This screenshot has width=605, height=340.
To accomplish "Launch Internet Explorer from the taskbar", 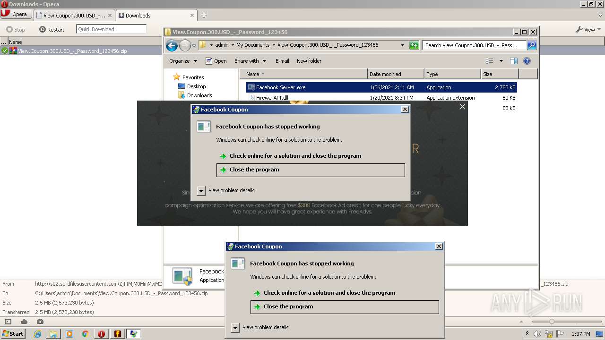I will [37, 334].
